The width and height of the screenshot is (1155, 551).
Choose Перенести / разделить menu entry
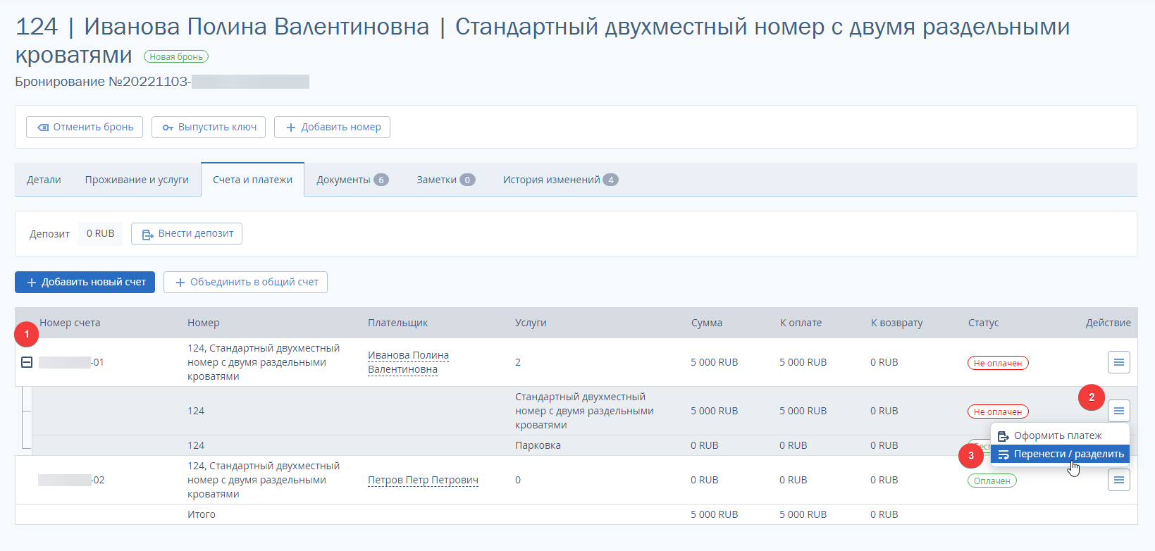point(1060,454)
